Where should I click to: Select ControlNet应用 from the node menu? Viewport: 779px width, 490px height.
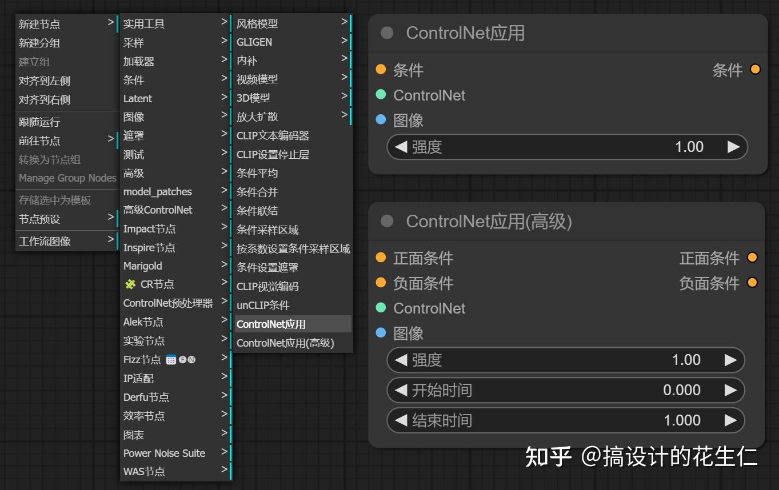coord(270,324)
